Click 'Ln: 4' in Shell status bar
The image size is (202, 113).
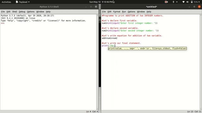pyautogui.click(x=89, y=112)
